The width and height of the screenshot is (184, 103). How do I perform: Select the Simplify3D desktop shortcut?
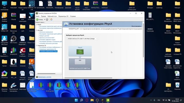click(x=14, y=51)
